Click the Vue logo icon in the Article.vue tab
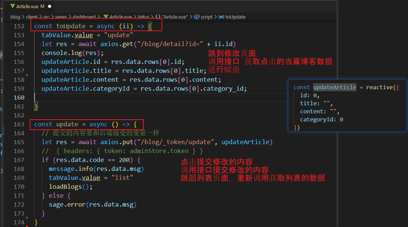Image resolution: width=408 pixels, height=227 pixels. click(13, 6)
